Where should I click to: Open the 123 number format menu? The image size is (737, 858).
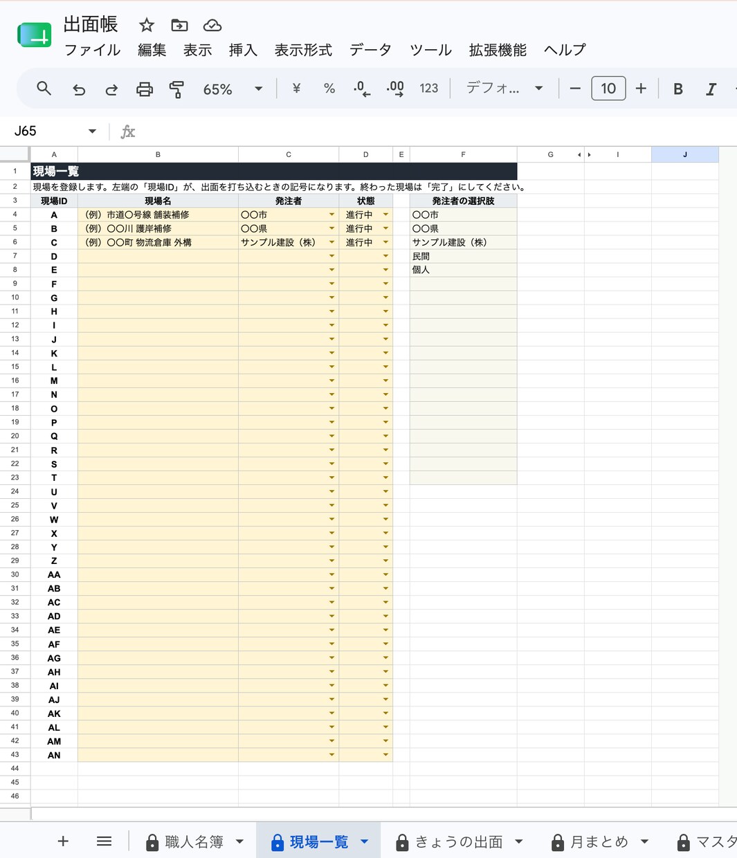pyautogui.click(x=429, y=89)
